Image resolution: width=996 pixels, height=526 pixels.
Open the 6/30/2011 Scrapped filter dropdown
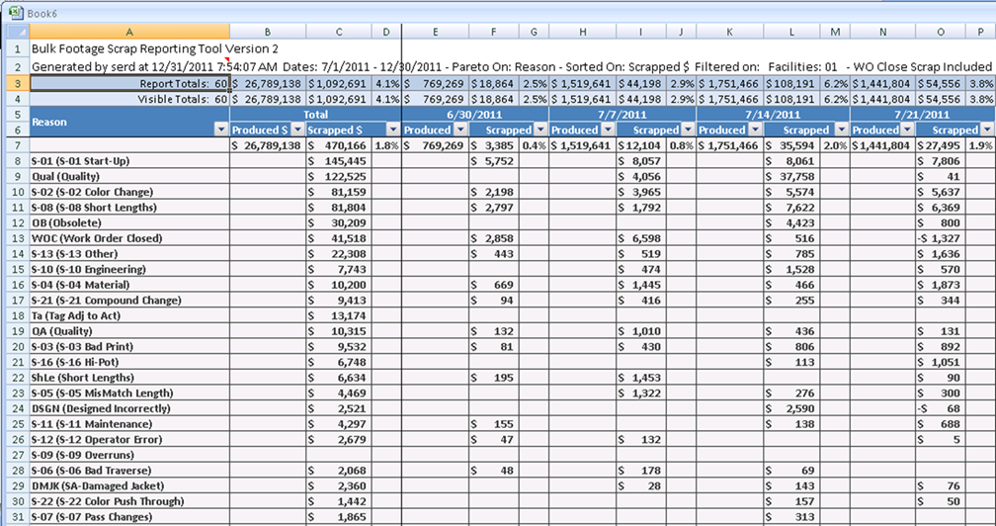540,130
